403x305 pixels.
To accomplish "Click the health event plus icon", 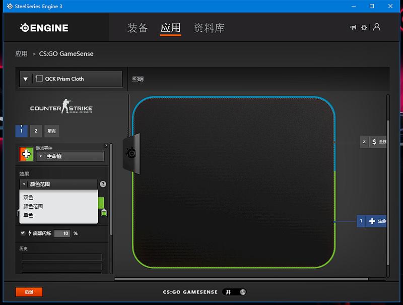I will pyautogui.click(x=26, y=154).
